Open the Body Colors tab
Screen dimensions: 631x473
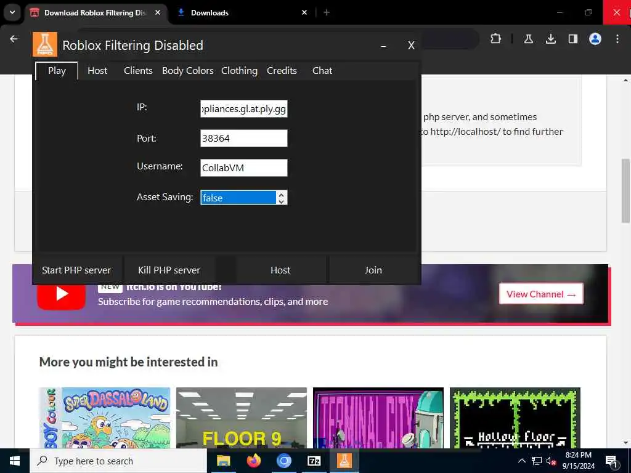[x=187, y=71]
